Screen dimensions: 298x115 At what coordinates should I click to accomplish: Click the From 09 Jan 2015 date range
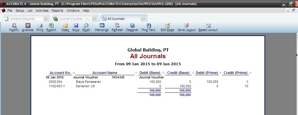tap(148, 64)
